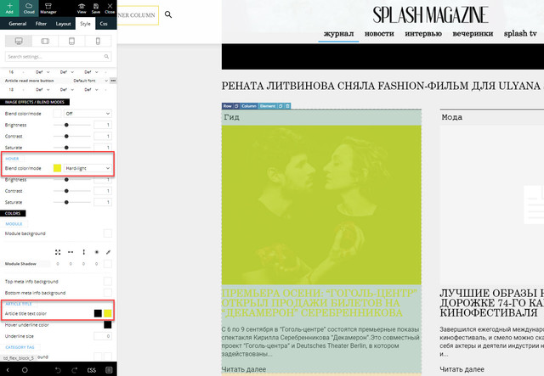Select the Column label in the element toolbar

pos(249,106)
